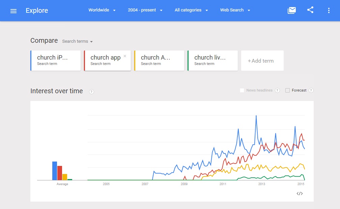Open the hamburger navigation menu
Screen dimensions: 340x209
click(x=13, y=11)
